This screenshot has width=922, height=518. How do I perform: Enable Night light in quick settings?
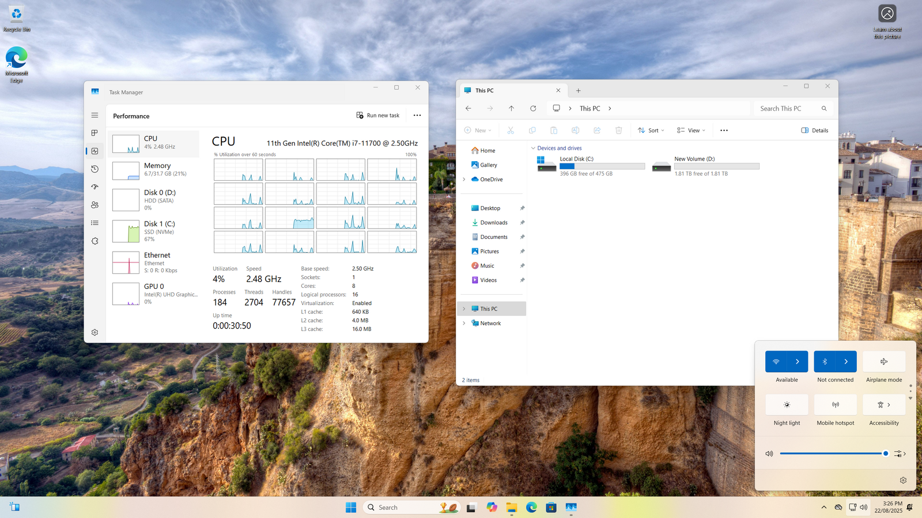tap(787, 405)
